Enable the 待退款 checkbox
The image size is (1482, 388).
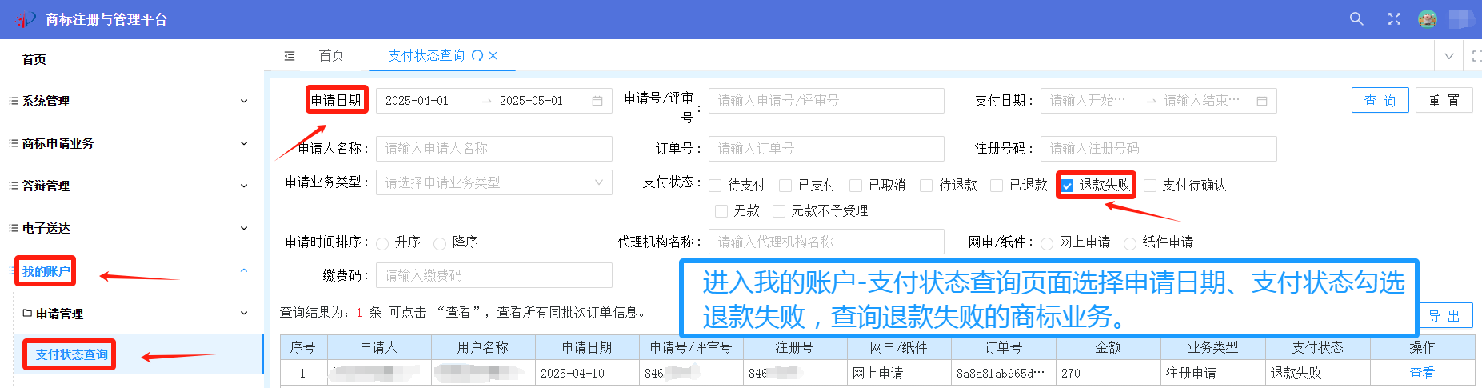point(926,186)
